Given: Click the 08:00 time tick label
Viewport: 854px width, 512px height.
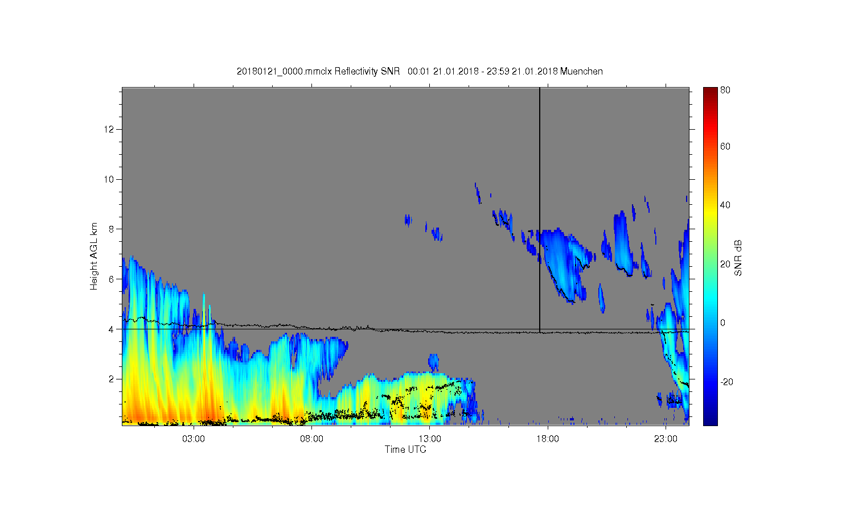Looking at the screenshot, I should click(x=312, y=439).
